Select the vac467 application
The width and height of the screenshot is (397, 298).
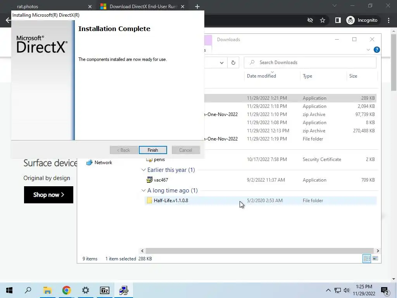[x=261, y=180]
